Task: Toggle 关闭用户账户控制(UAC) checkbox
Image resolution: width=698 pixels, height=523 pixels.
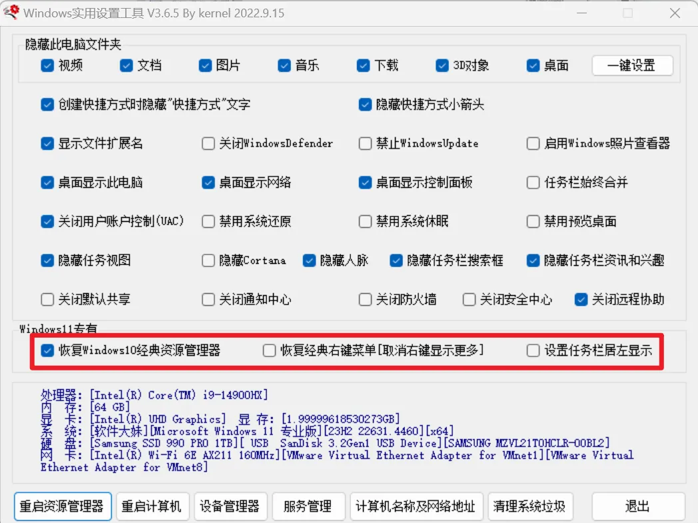Action: click(47, 221)
